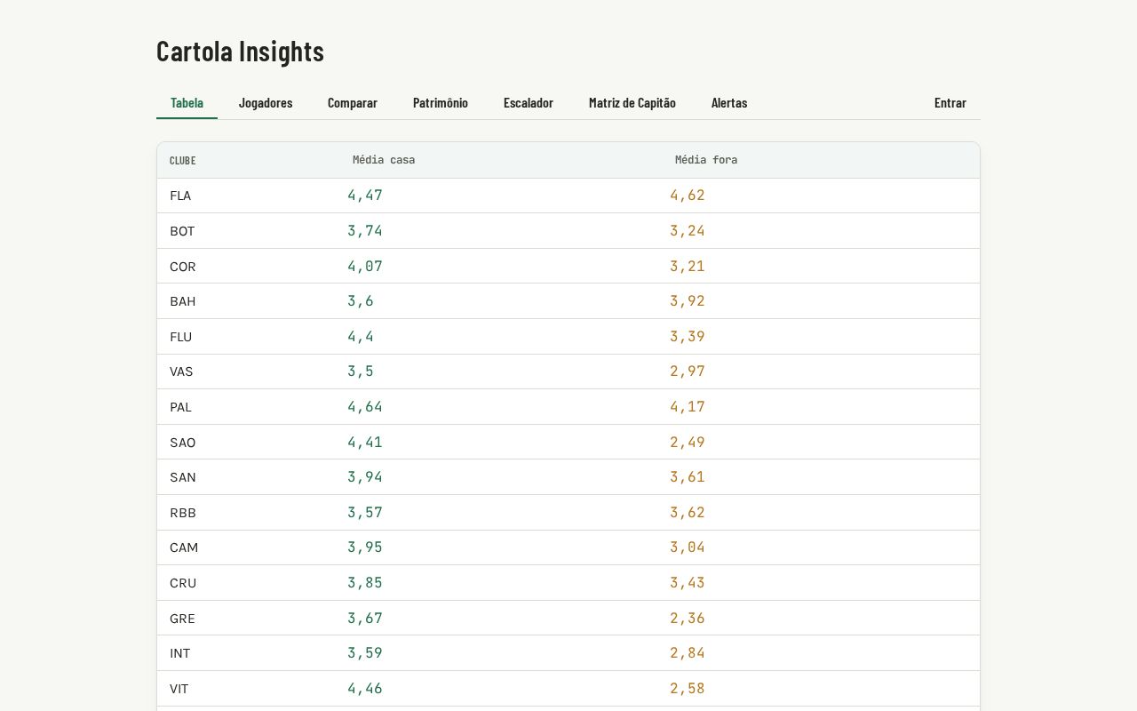This screenshot has width=1137, height=711.
Task: Click the SAN club name
Action: 183,477
